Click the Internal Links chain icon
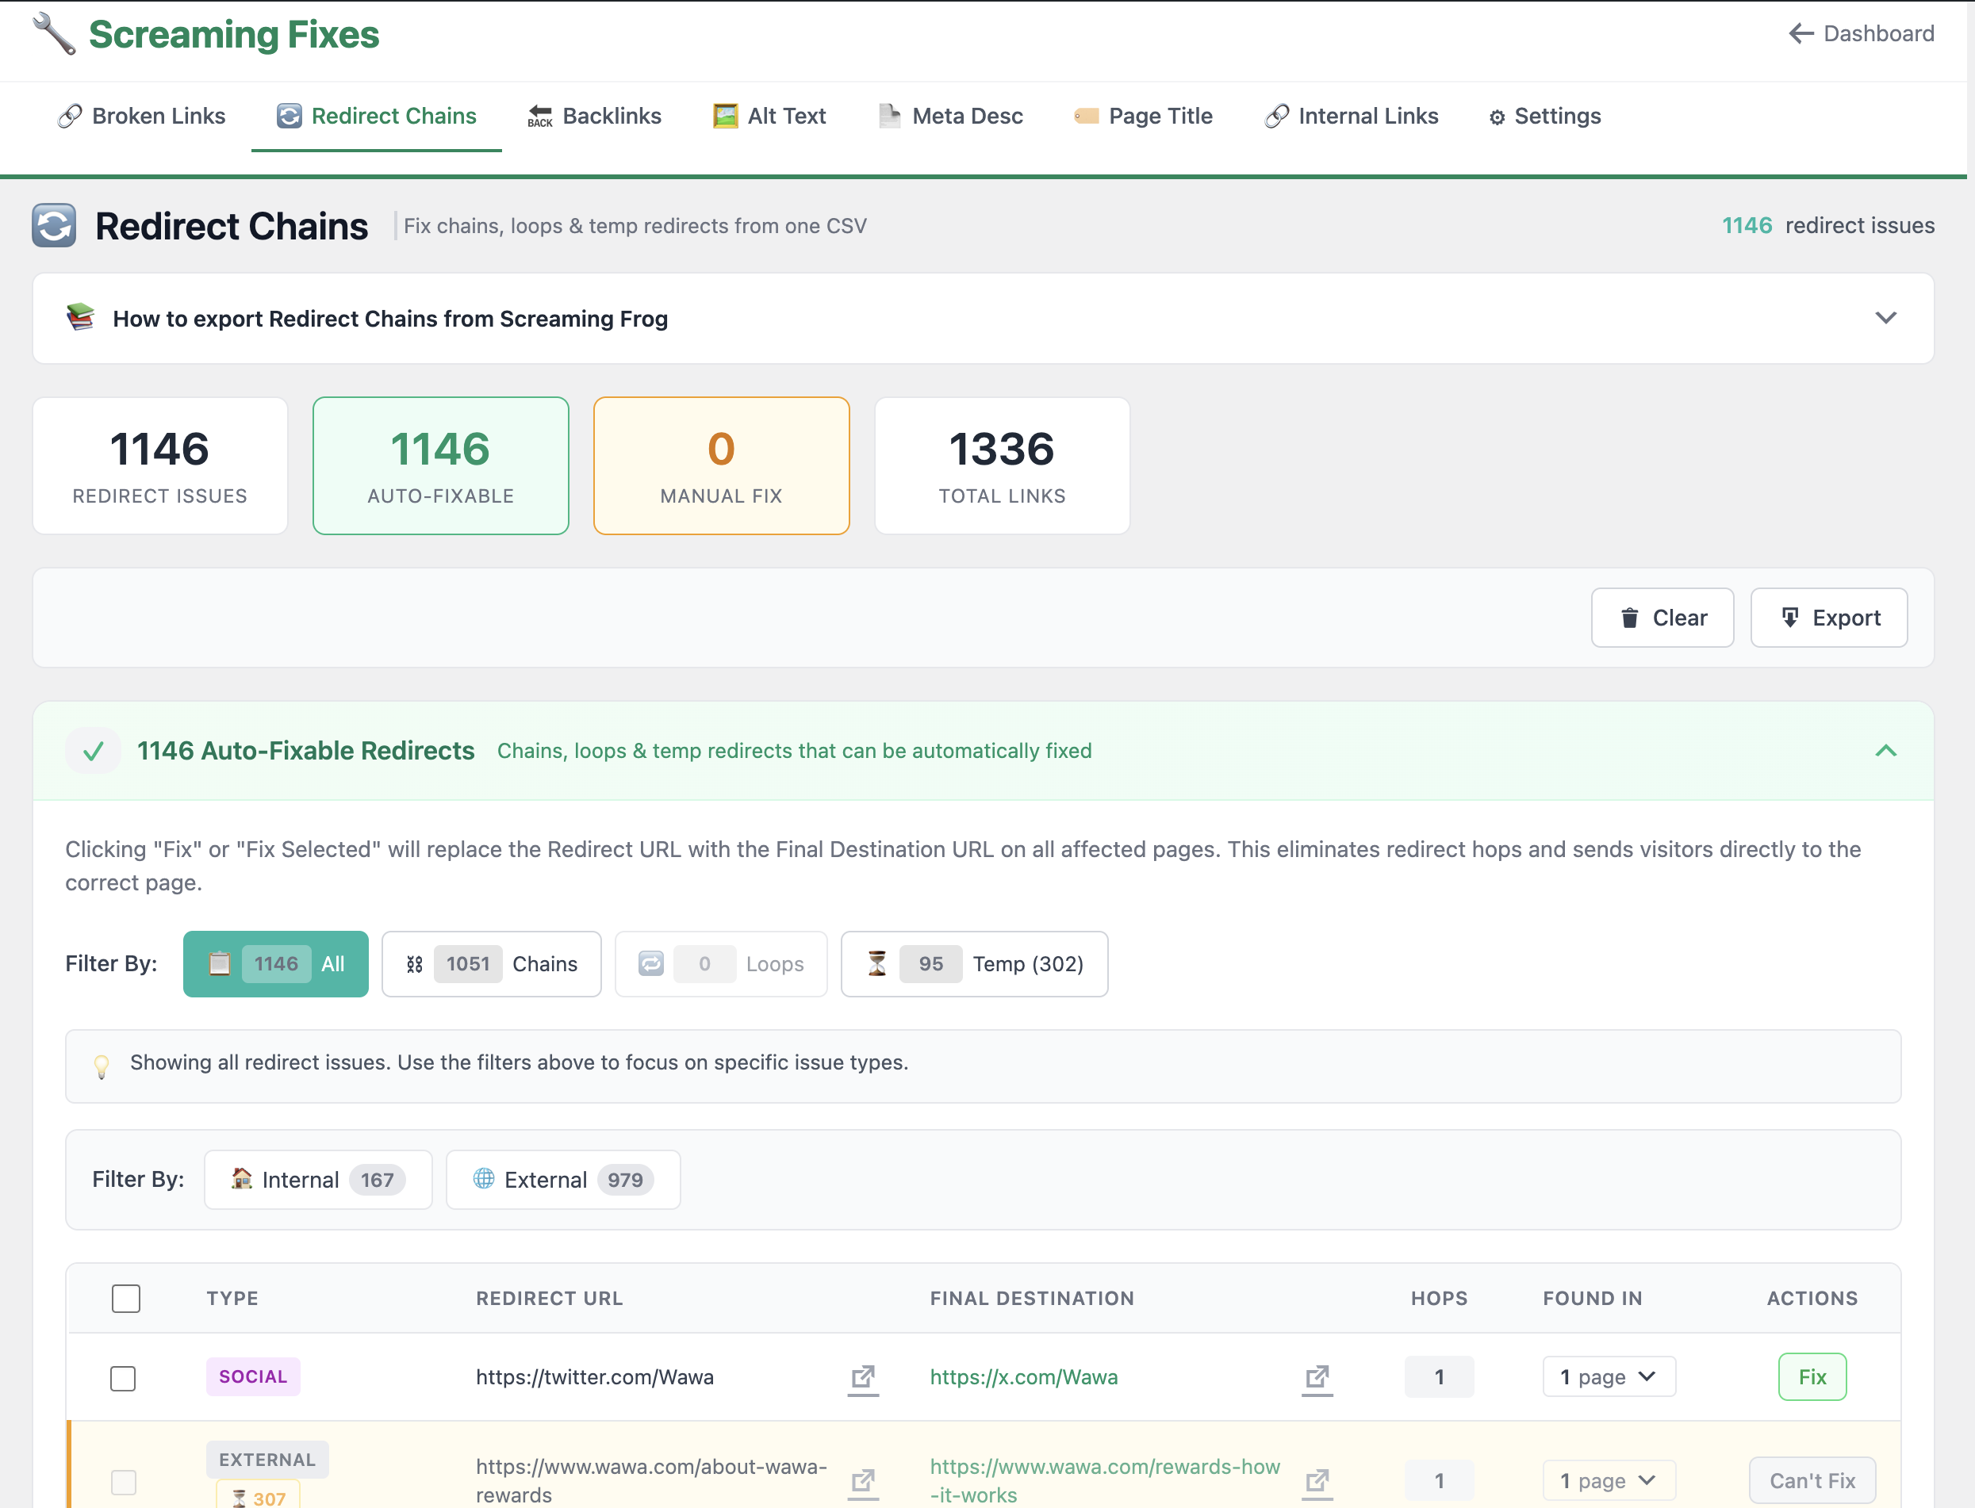 [x=1275, y=116]
